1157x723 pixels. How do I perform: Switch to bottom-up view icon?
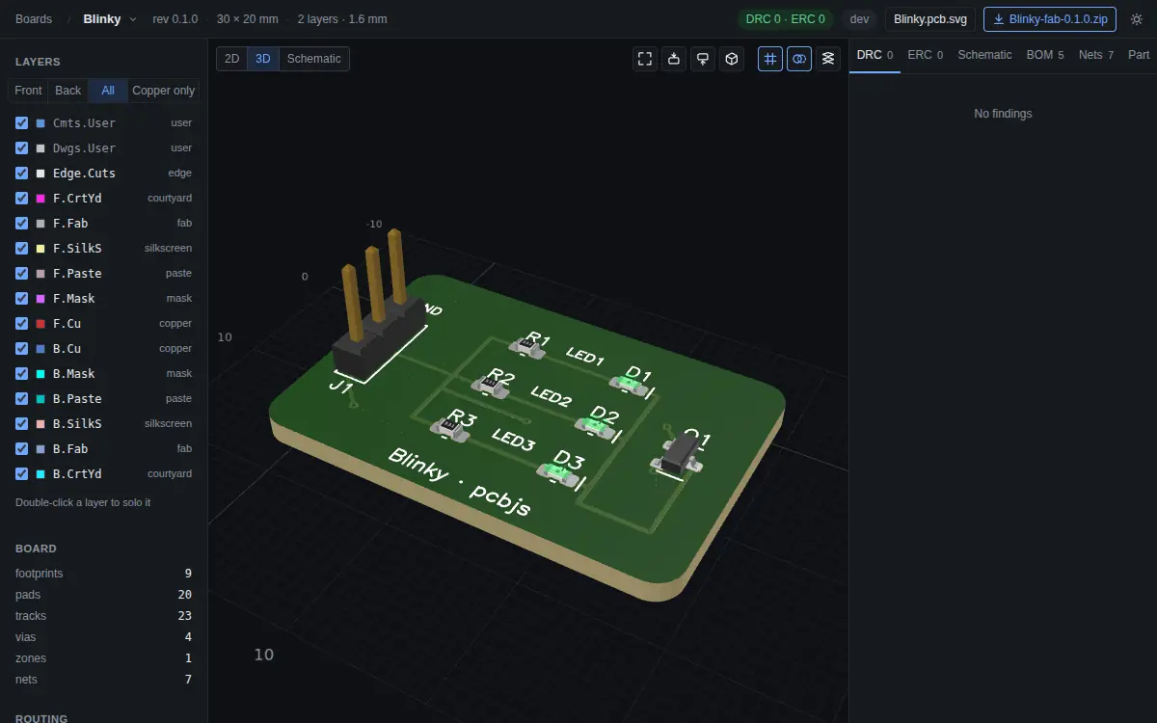click(703, 59)
